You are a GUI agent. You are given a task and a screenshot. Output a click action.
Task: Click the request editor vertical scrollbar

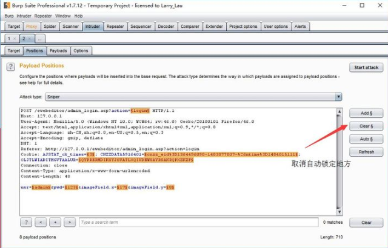[339, 162]
